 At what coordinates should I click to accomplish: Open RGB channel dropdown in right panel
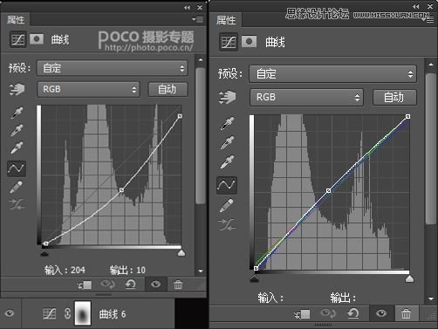[306, 97]
